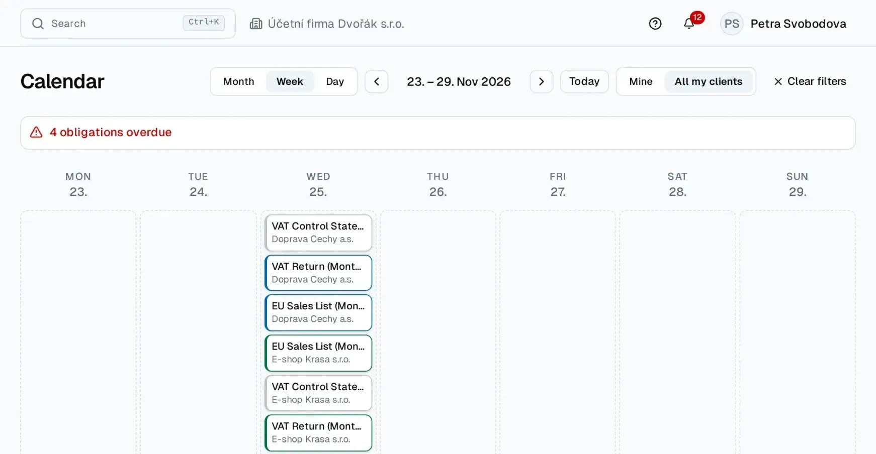The image size is (876, 454).
Task: Go to previous week with left chevron
Action: 377,81
